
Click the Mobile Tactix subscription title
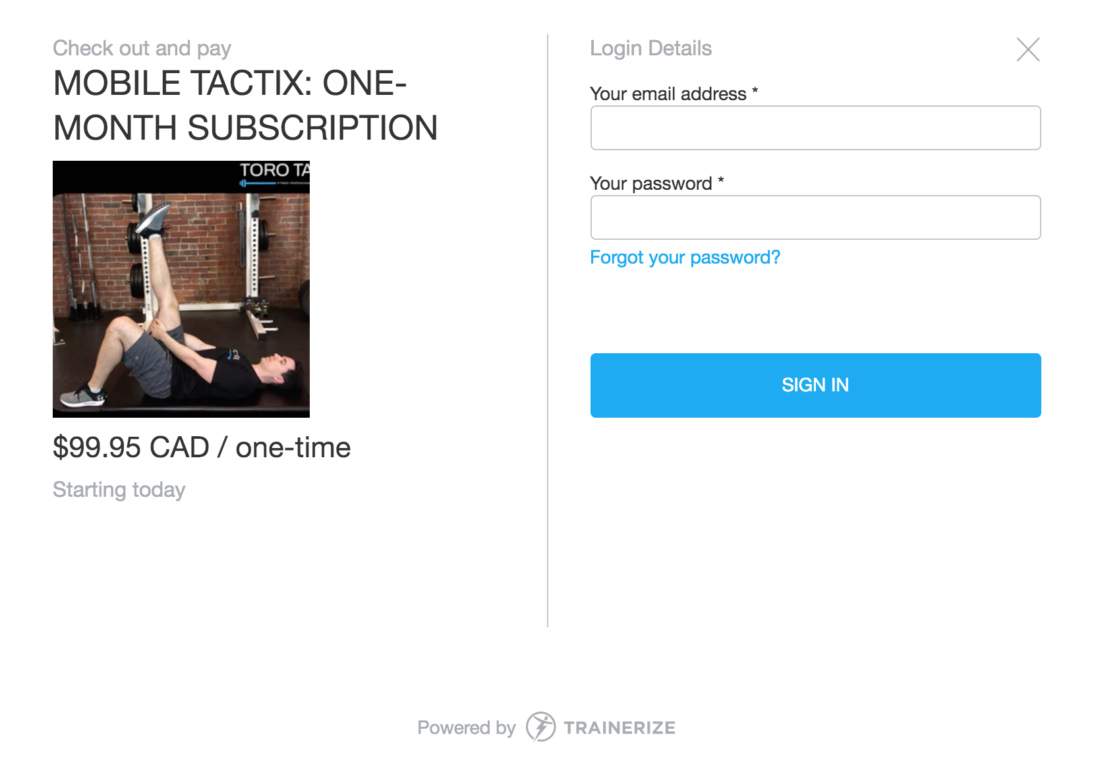[245, 105]
